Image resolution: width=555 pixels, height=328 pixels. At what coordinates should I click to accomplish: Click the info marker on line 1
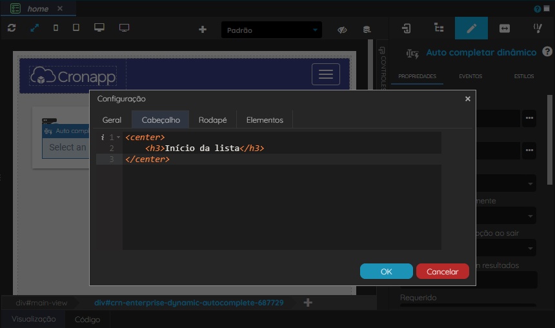point(103,137)
